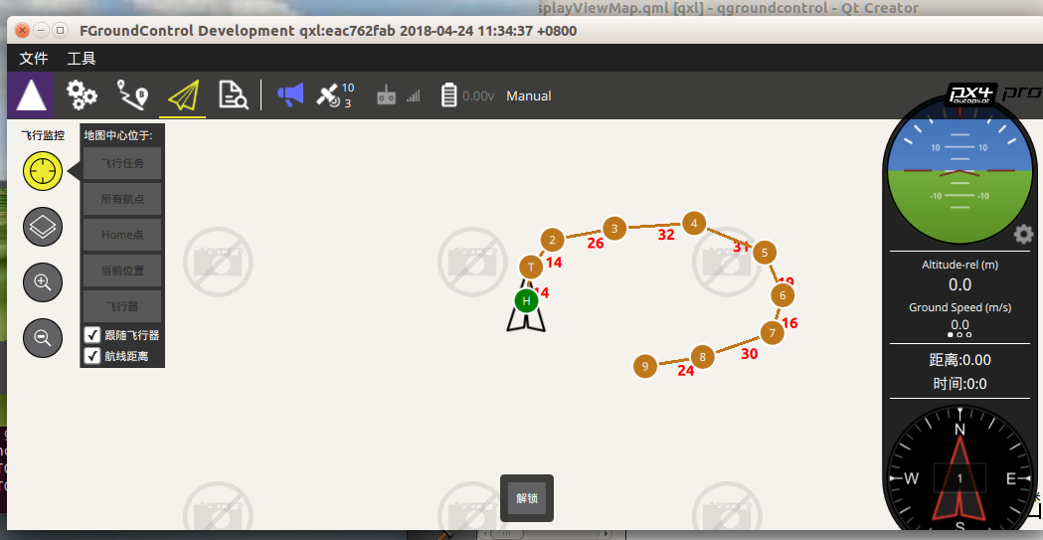Click the takeoff T waypoint marker

[x=531, y=268]
